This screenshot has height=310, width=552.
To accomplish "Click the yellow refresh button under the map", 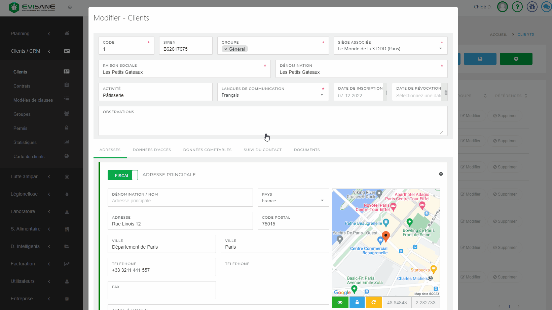I will 373,302.
